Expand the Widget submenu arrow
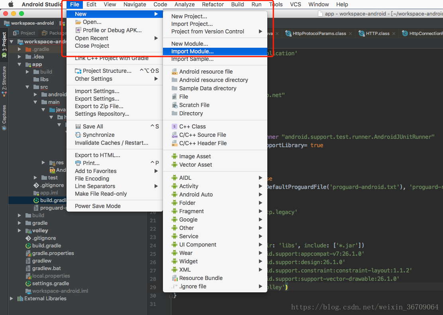 [x=261, y=261]
